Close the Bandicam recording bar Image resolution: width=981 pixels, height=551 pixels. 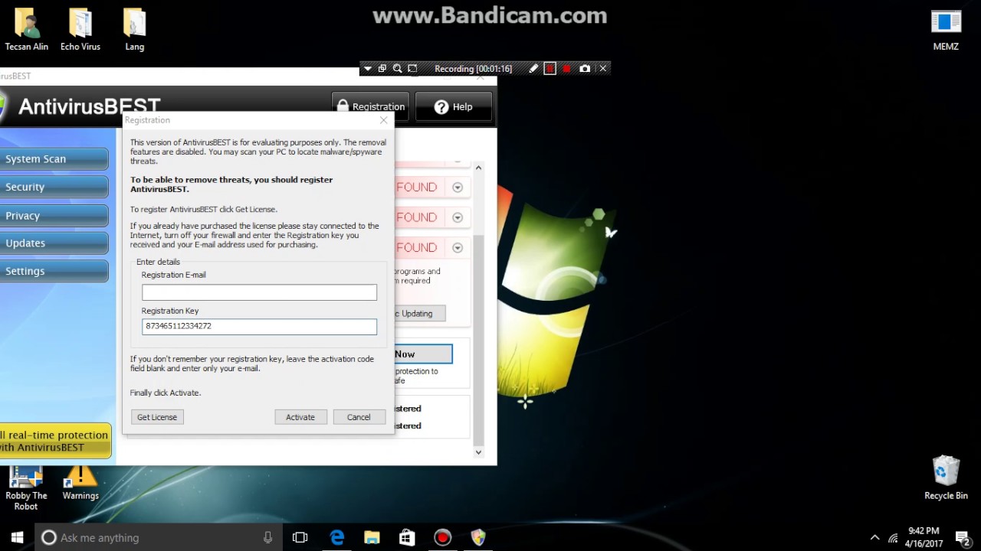[x=603, y=69]
